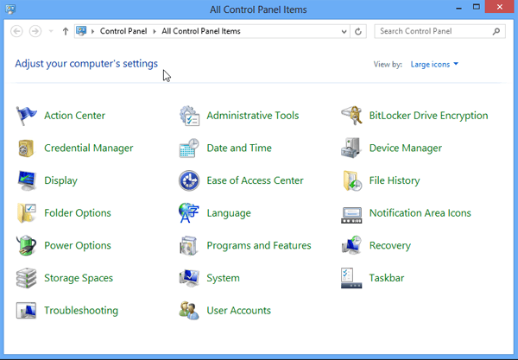Refresh the Control Panel view
The image size is (518, 360).
358,31
